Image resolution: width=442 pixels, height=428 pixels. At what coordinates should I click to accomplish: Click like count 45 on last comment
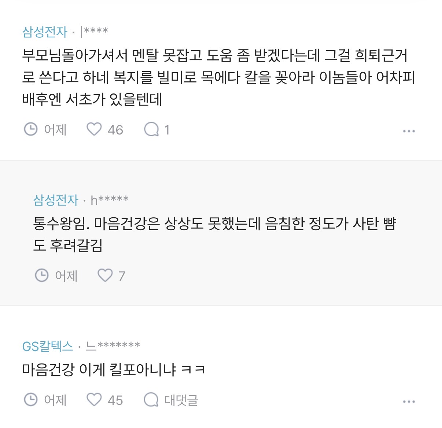(115, 400)
